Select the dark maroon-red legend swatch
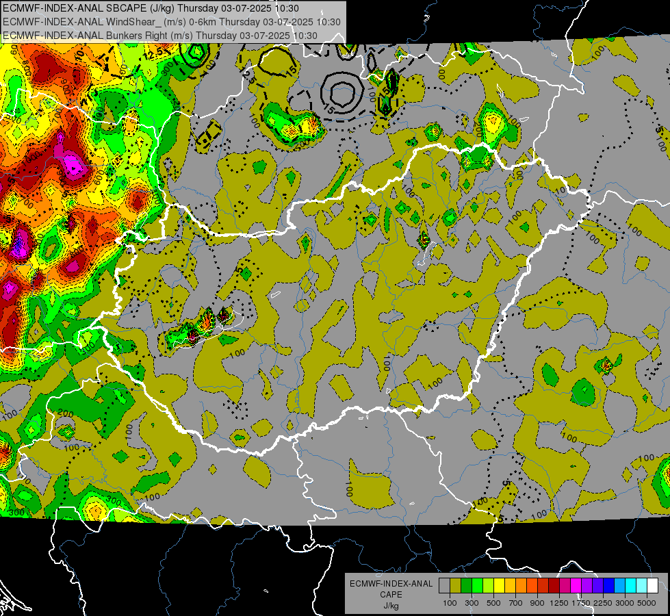This screenshot has width=670, height=616. (554, 585)
